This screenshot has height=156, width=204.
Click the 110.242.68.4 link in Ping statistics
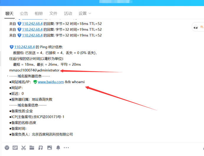pyautogui.click(x=24, y=47)
